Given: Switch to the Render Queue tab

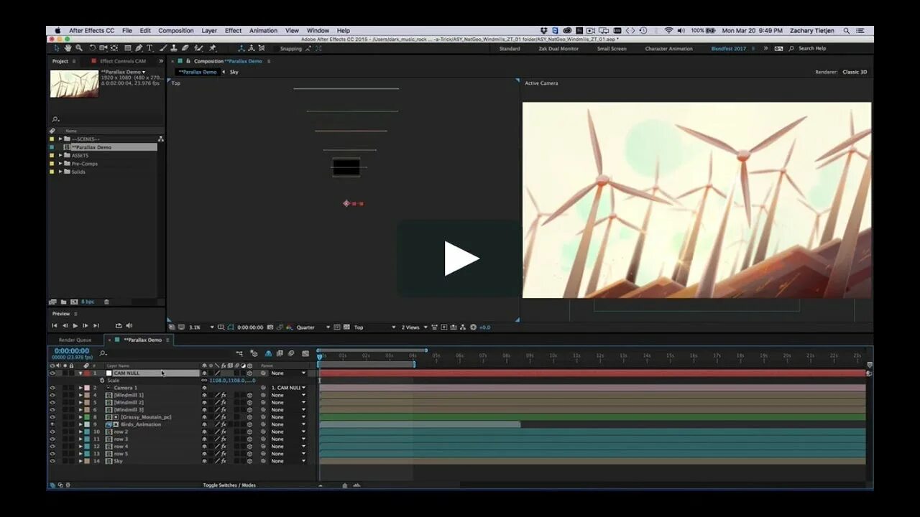Looking at the screenshot, I should (75, 340).
